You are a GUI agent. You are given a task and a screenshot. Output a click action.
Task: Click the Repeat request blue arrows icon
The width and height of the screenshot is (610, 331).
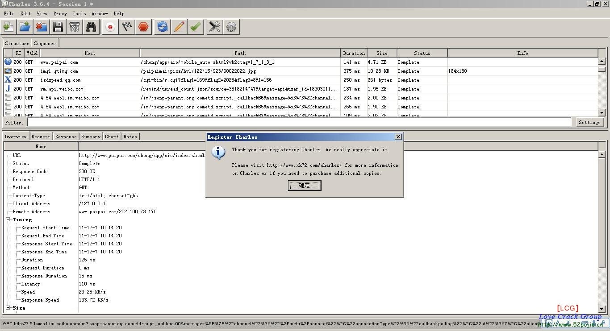coord(163,27)
